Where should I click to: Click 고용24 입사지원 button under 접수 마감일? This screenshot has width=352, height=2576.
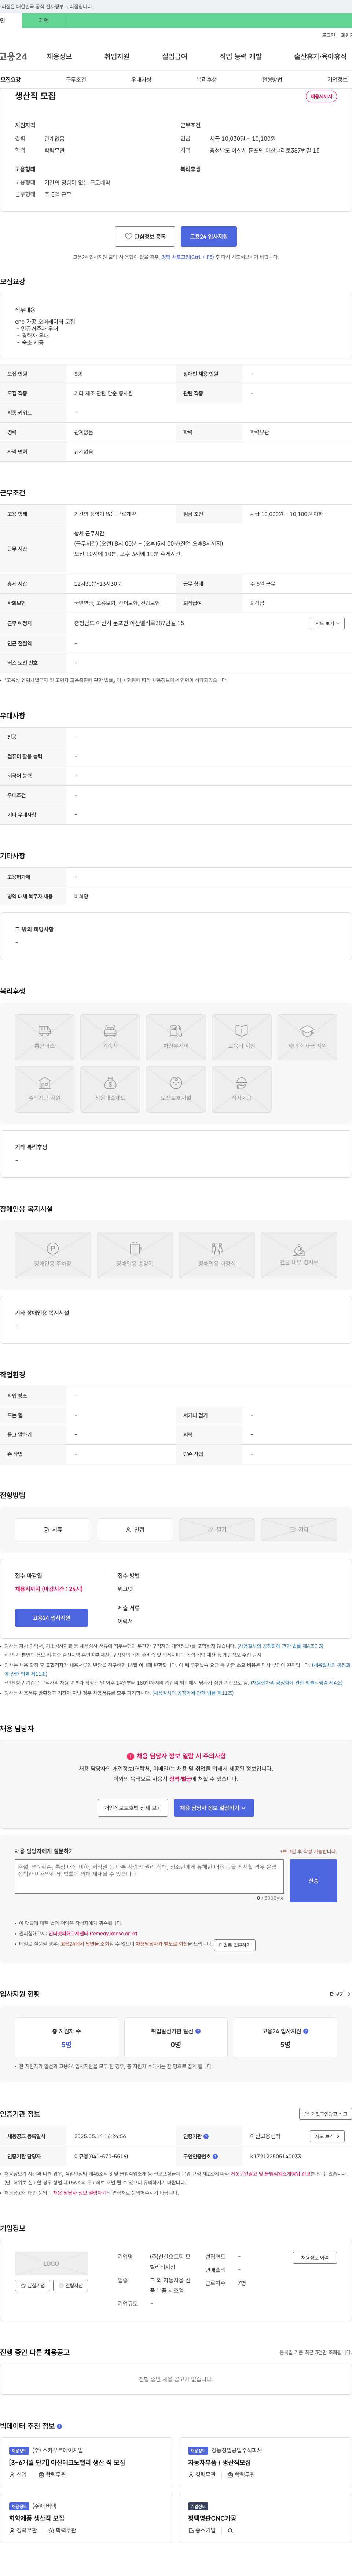[51, 1617]
